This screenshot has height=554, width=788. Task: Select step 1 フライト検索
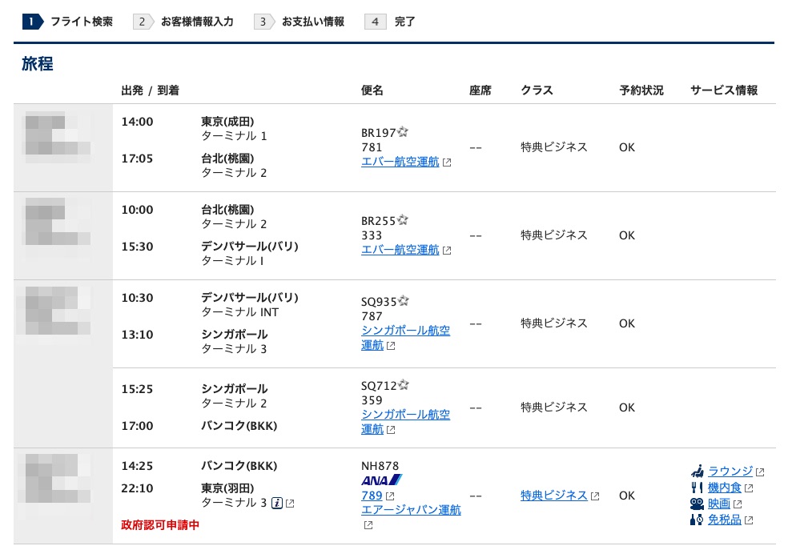pos(69,22)
